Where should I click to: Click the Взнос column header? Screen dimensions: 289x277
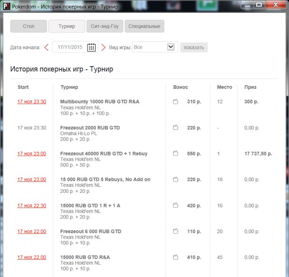point(180,87)
